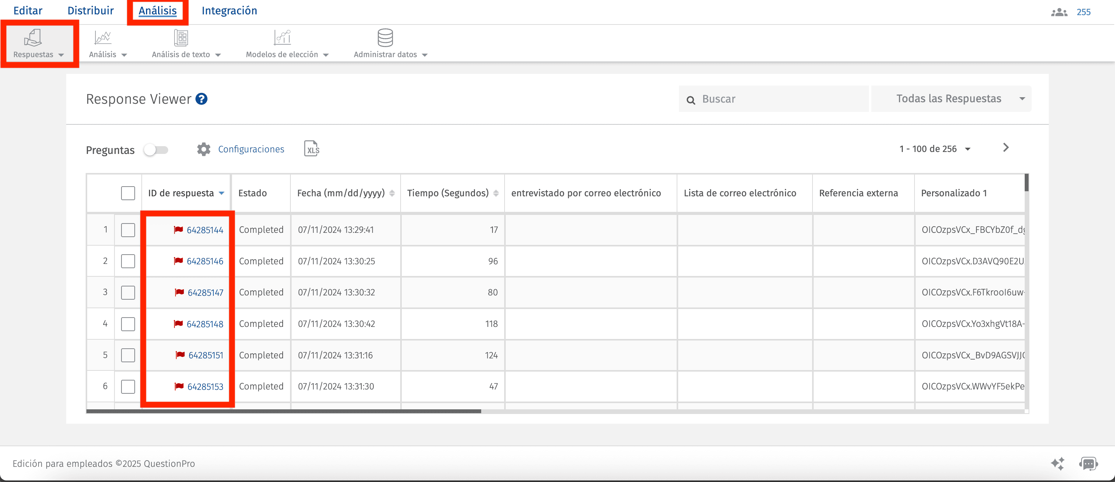Switch to the Distribuir tab

[90, 10]
